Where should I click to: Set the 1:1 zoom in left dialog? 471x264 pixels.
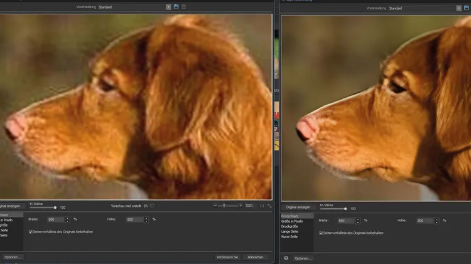[262, 206]
